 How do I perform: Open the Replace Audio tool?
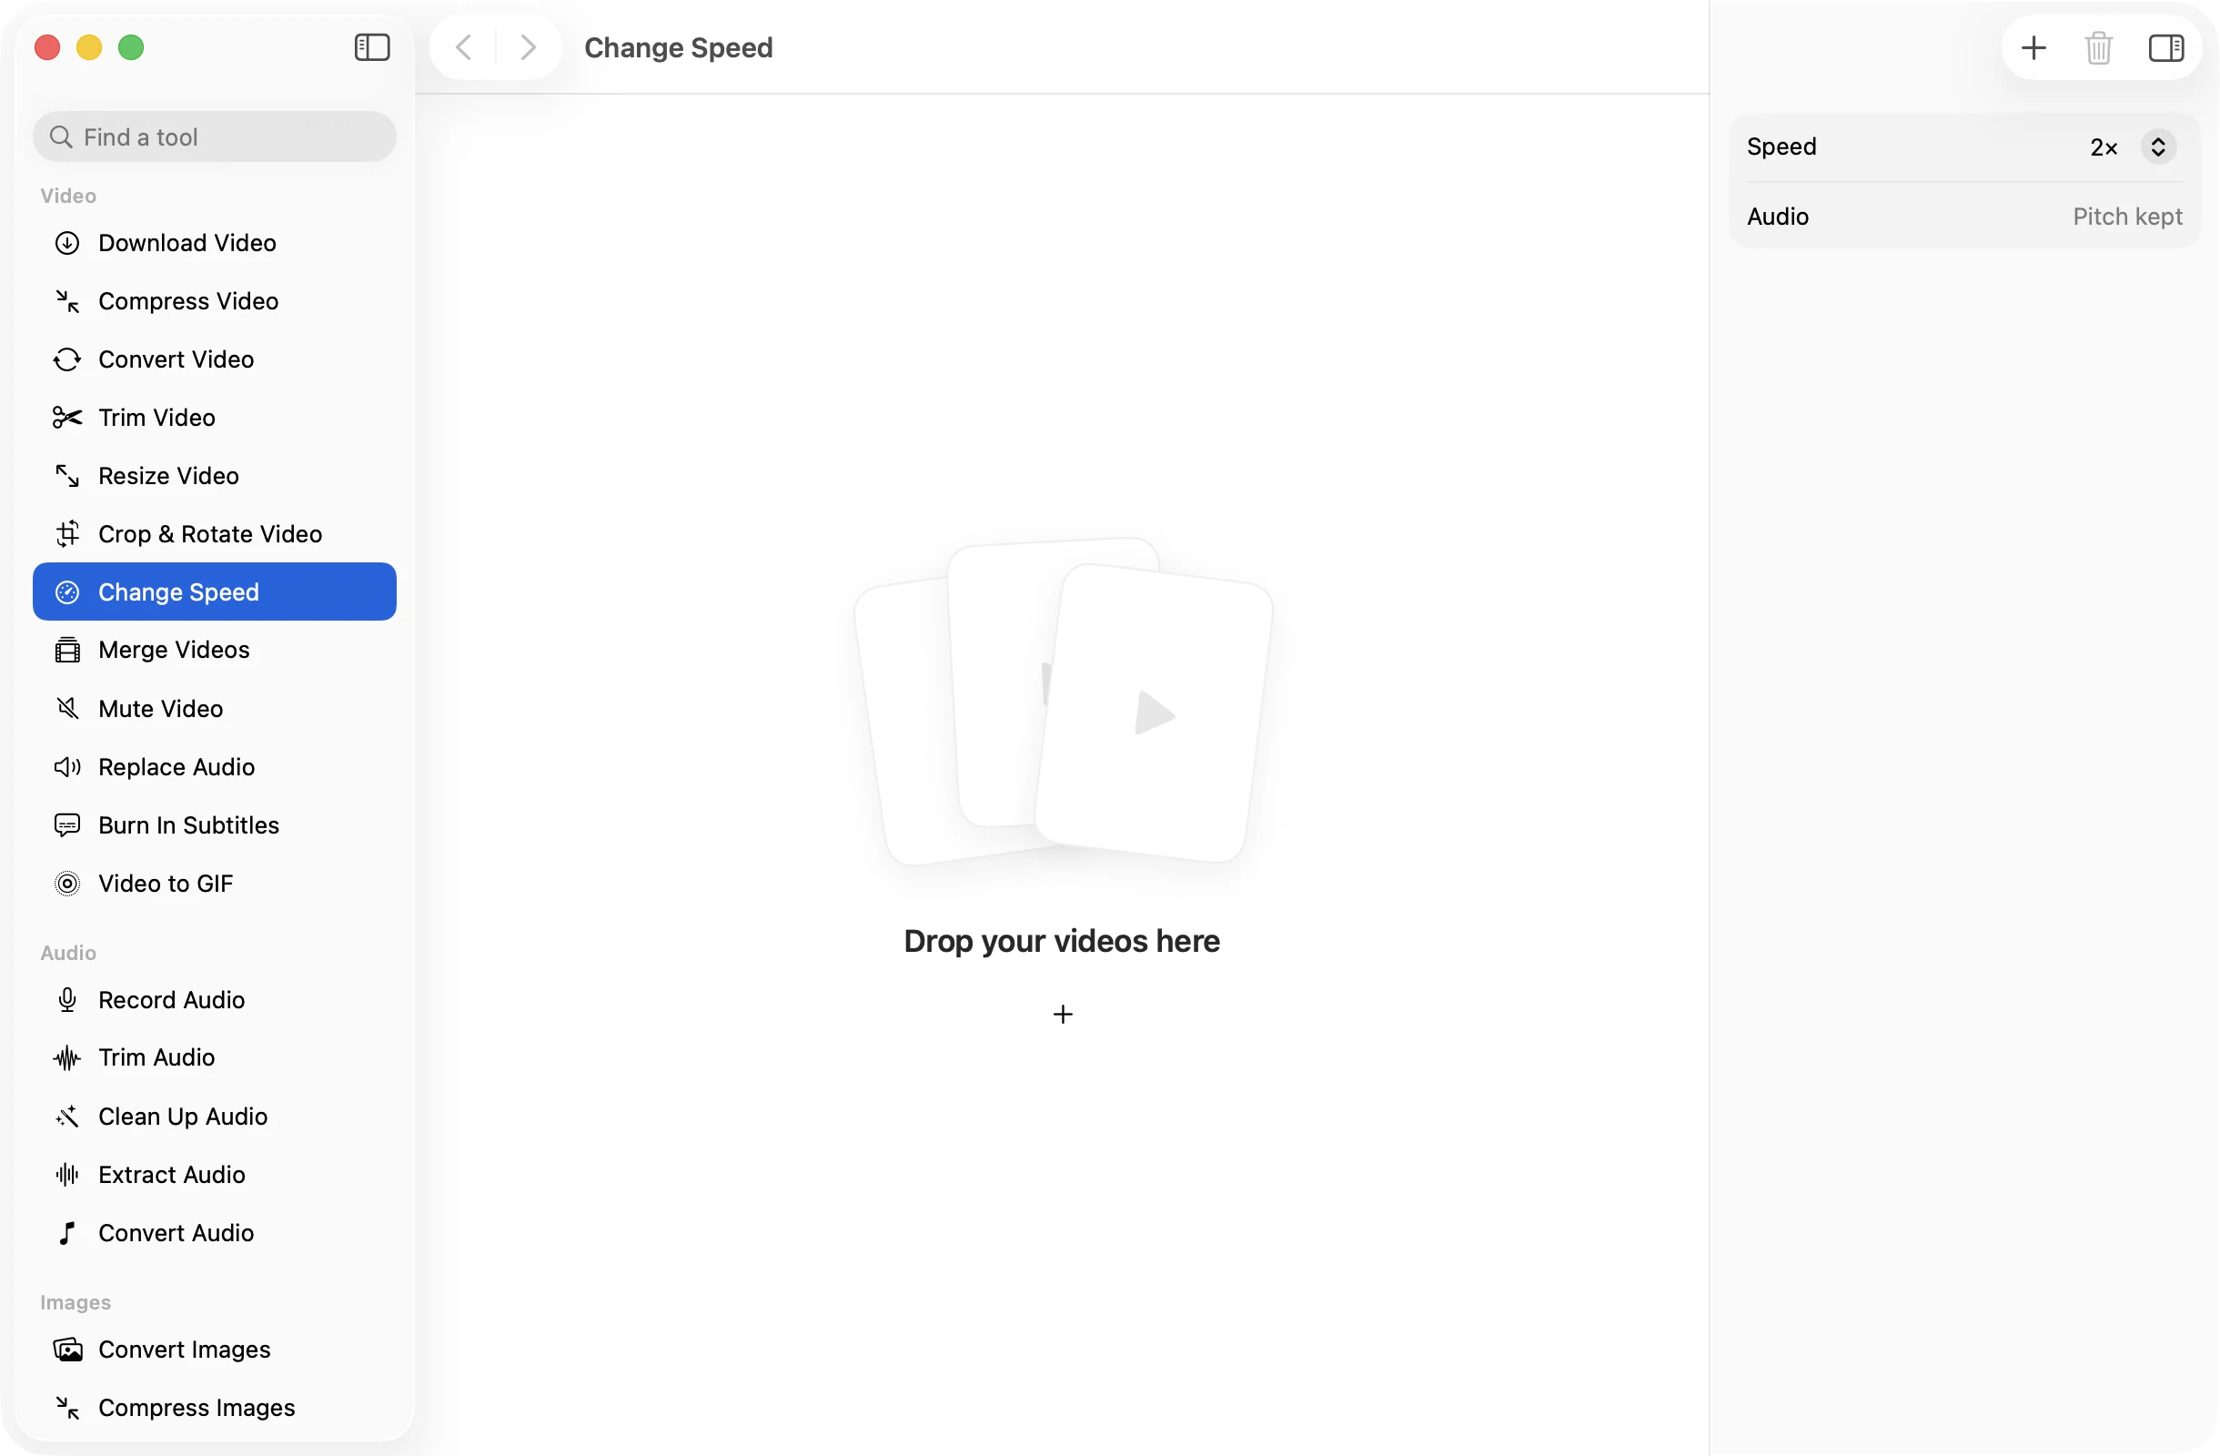pos(215,767)
